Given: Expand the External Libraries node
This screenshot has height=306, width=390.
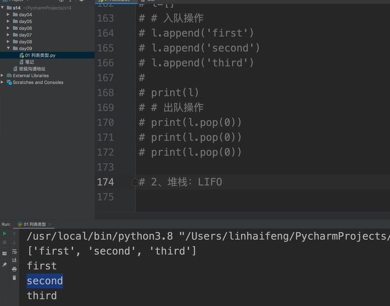Looking at the screenshot, I should click(3, 76).
